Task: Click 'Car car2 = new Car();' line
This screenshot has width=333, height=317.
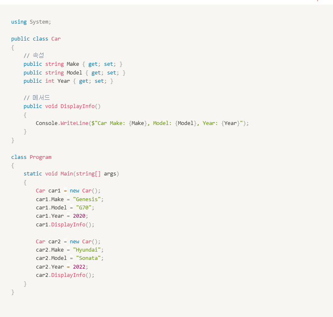Action: click(68, 242)
